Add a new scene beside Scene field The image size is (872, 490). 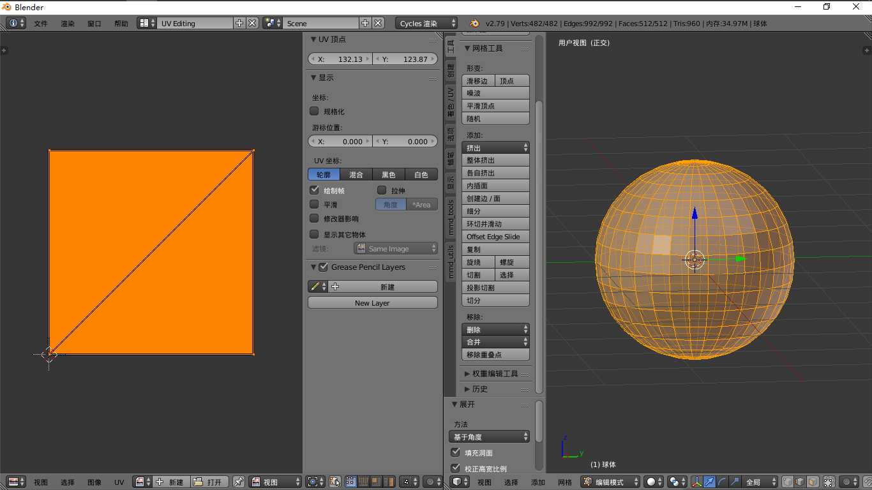click(365, 23)
